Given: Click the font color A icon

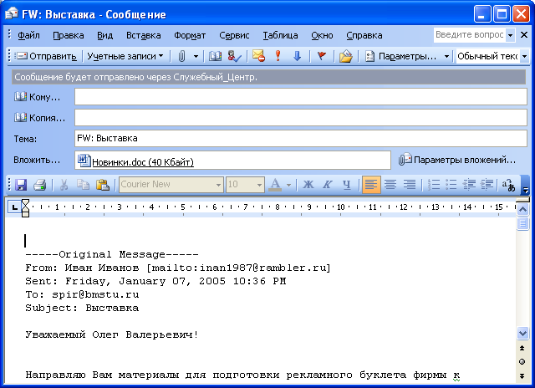Looking at the screenshot, I should point(275,185).
